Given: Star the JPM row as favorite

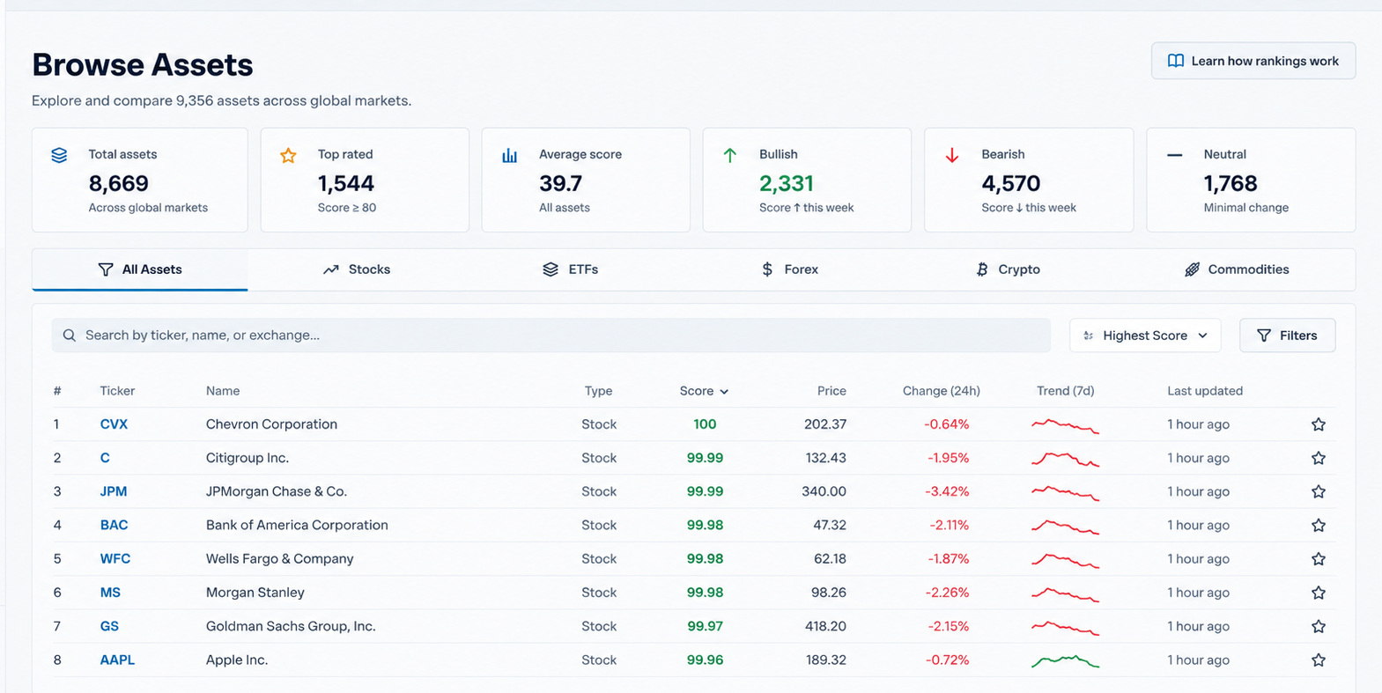Looking at the screenshot, I should tap(1318, 491).
